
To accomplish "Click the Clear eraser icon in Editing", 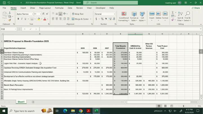I will coord(173,20).
